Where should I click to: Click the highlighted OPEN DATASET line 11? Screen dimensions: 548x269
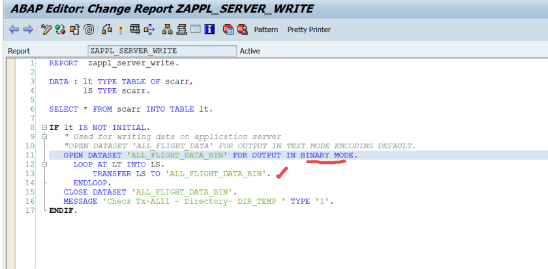coord(210,155)
